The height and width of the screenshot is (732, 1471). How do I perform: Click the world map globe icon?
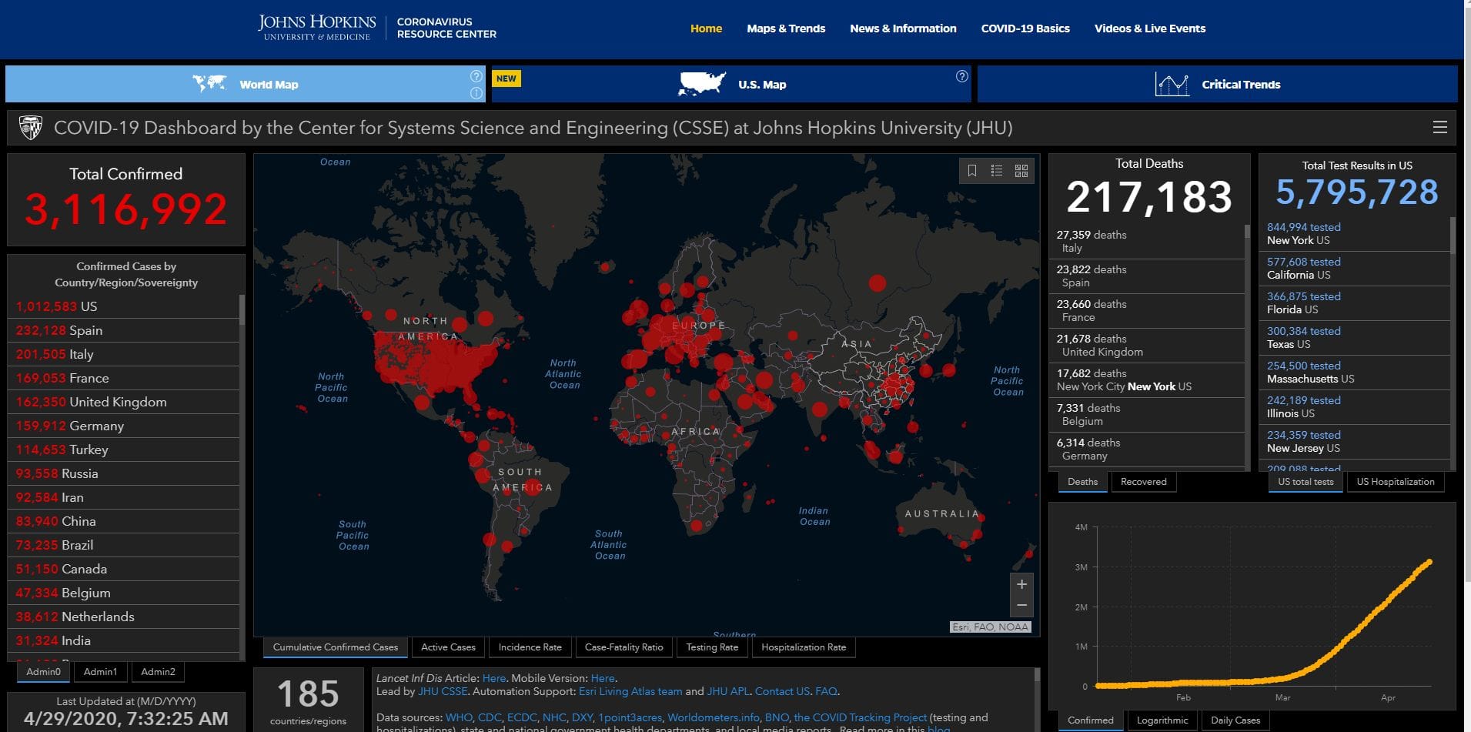coord(209,83)
